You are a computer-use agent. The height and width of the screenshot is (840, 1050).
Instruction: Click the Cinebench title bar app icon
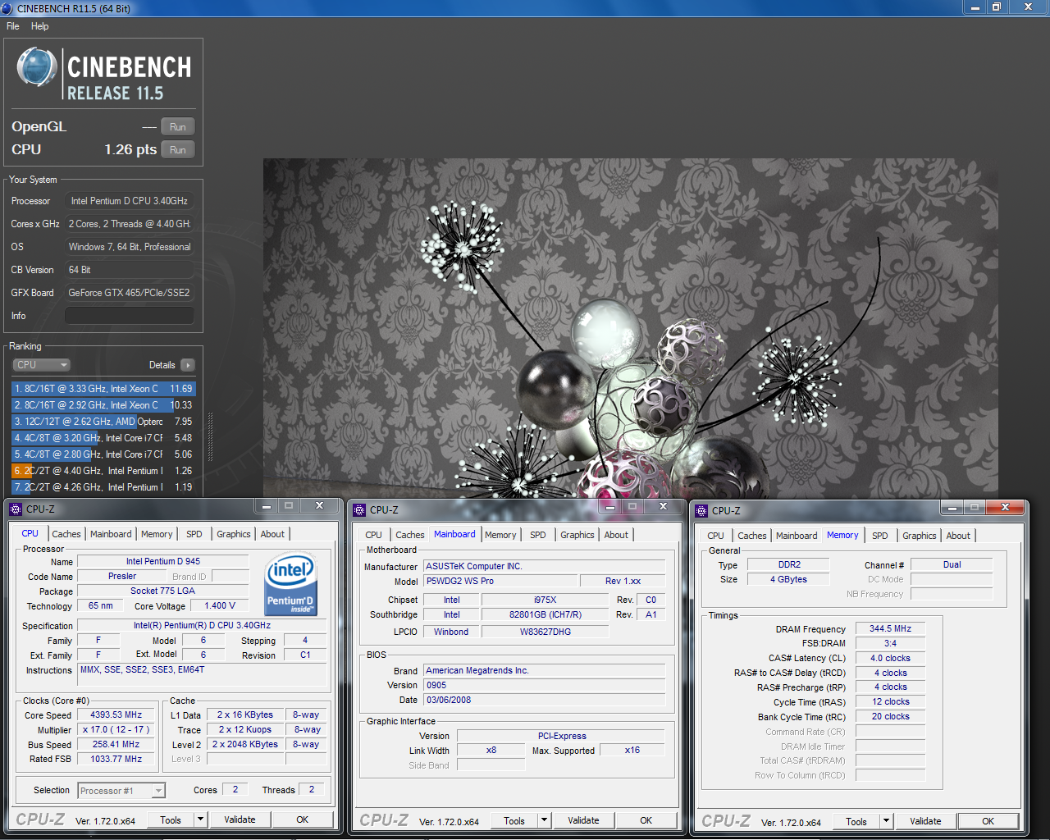[x=7, y=8]
